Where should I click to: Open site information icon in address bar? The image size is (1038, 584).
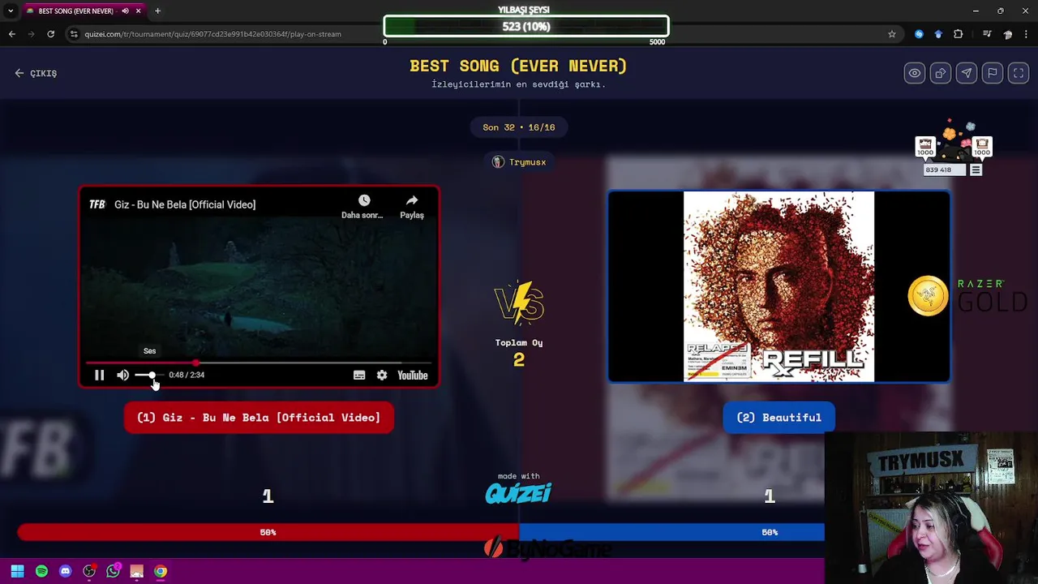[x=74, y=34]
